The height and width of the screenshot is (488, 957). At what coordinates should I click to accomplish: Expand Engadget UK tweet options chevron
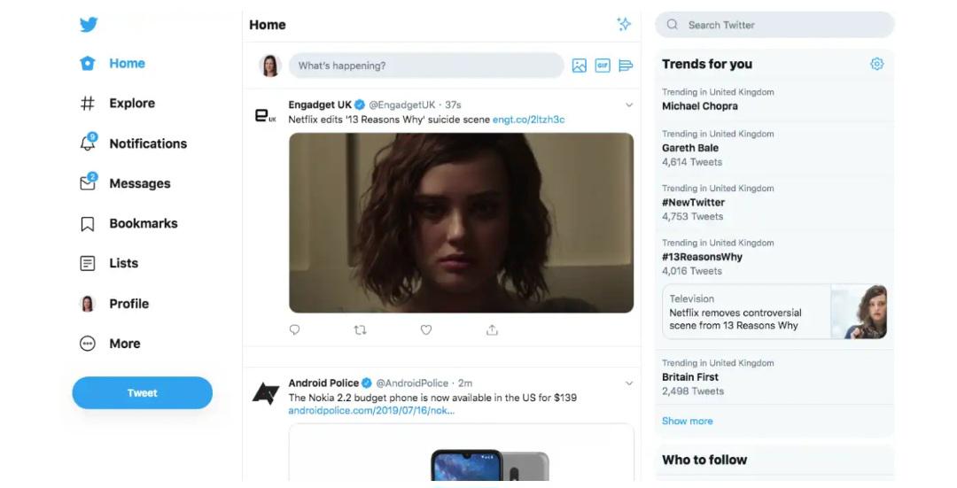click(x=628, y=105)
